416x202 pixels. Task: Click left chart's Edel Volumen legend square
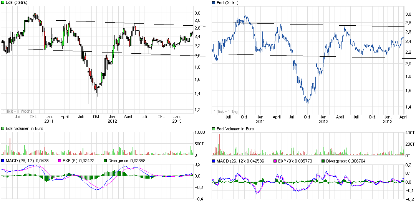[3, 128]
